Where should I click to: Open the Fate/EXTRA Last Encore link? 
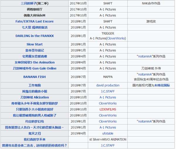point(35,21)
